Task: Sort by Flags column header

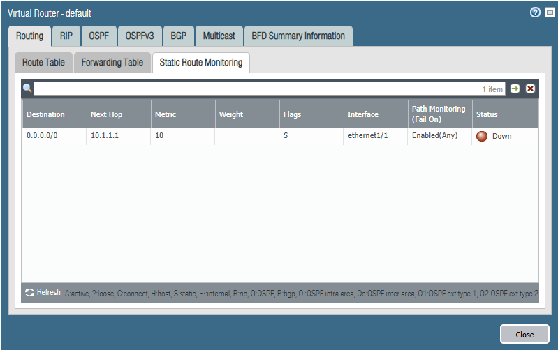Action: pyautogui.click(x=311, y=114)
